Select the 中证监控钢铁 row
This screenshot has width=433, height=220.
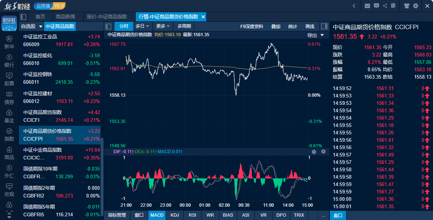tap(60, 78)
